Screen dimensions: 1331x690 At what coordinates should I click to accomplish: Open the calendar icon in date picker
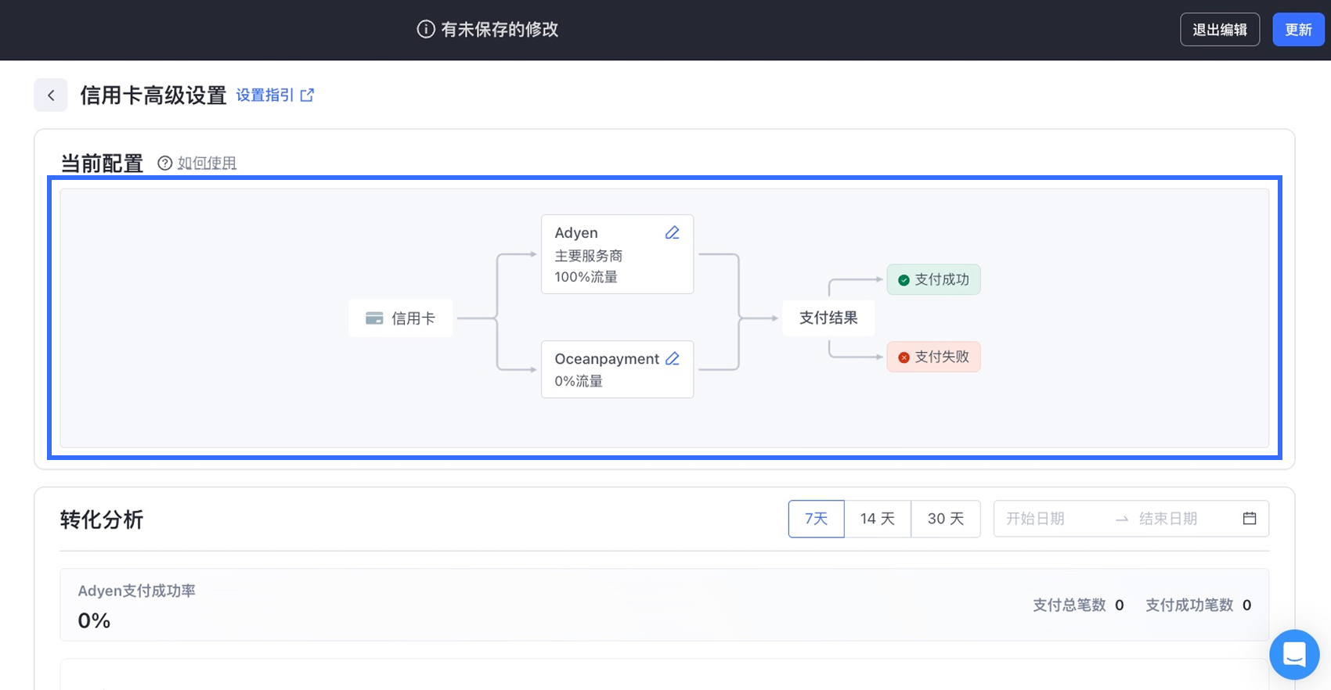(1250, 519)
